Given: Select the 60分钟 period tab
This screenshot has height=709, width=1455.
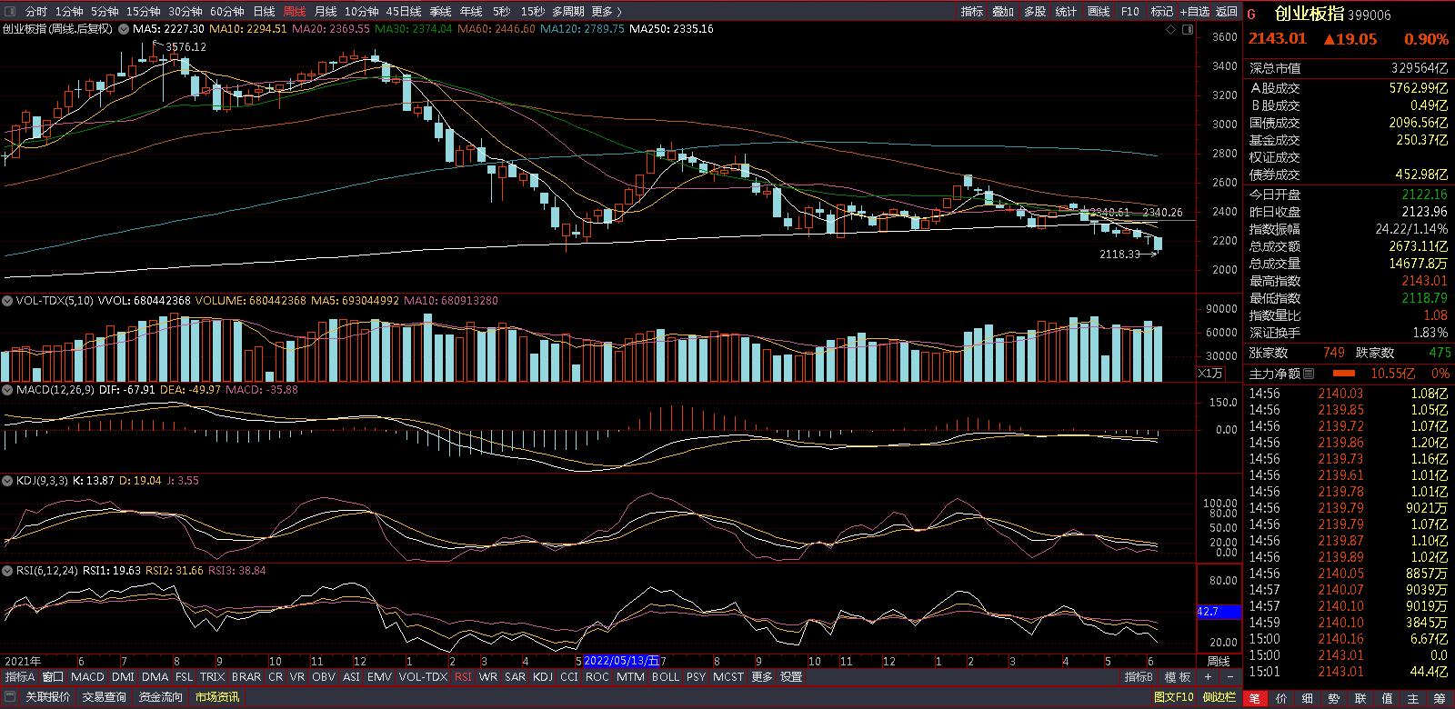Looking at the screenshot, I should point(226,12).
